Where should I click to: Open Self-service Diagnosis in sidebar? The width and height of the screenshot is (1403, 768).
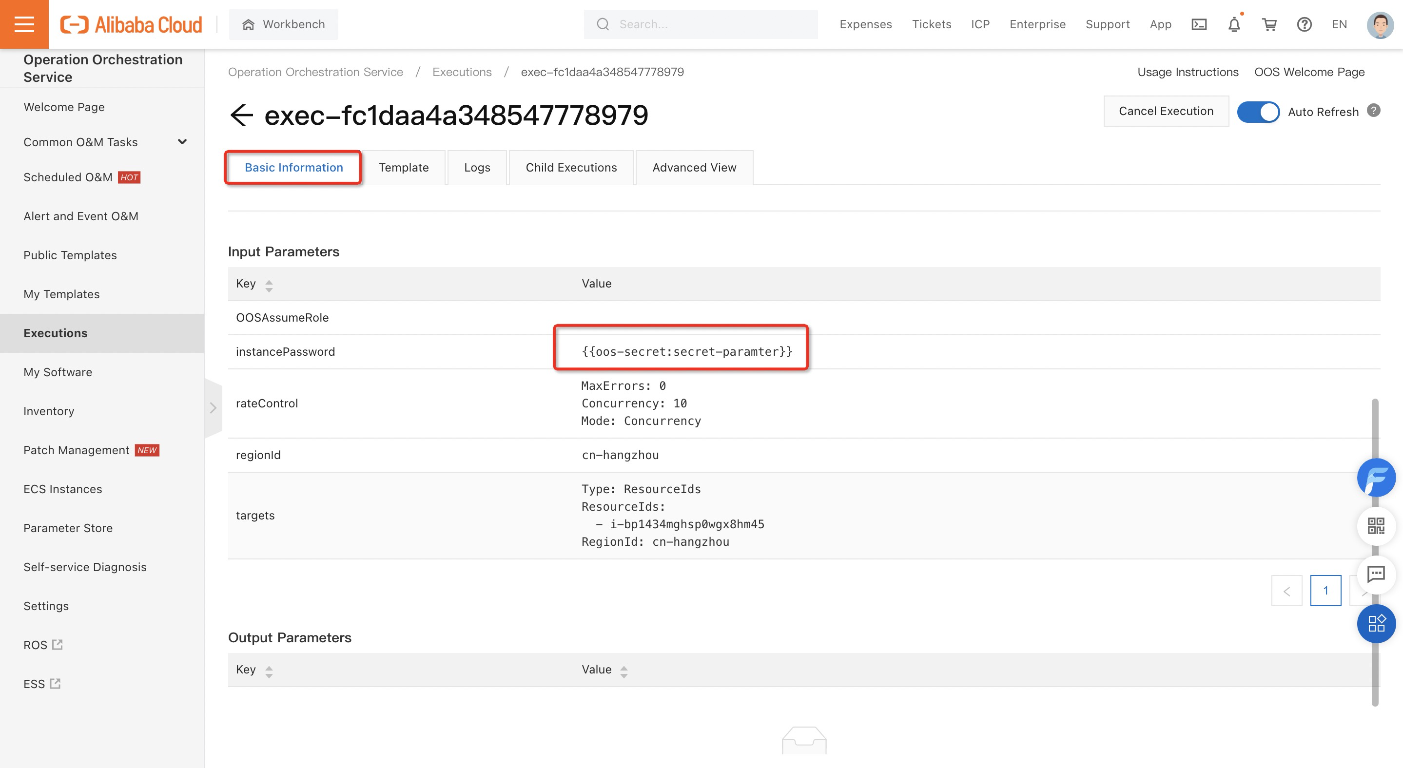point(85,567)
